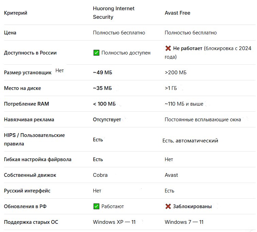Screen dimensions: 257x232
Task: Select the Гибкая настройка файрвола row label
Action: coord(38,159)
